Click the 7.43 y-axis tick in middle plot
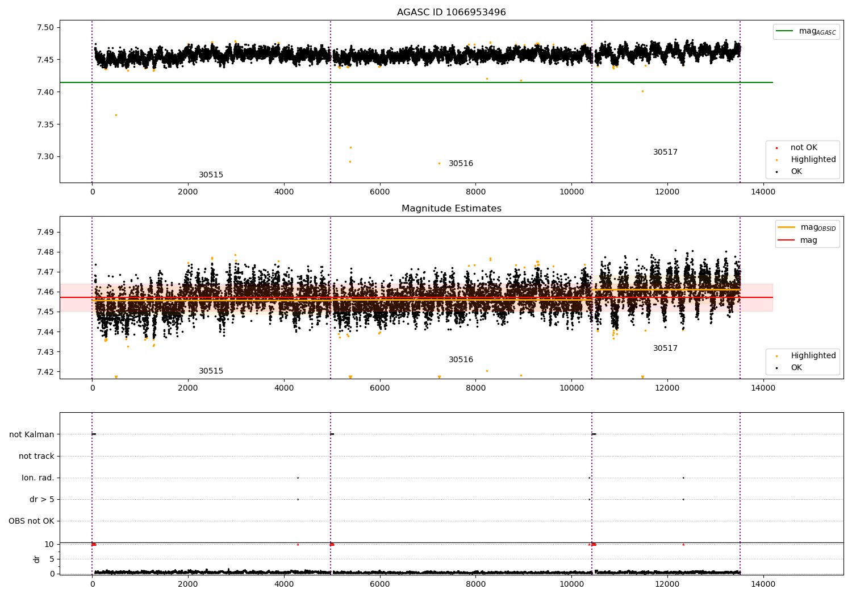Image resolution: width=852 pixels, height=597 pixels. (x=45, y=352)
